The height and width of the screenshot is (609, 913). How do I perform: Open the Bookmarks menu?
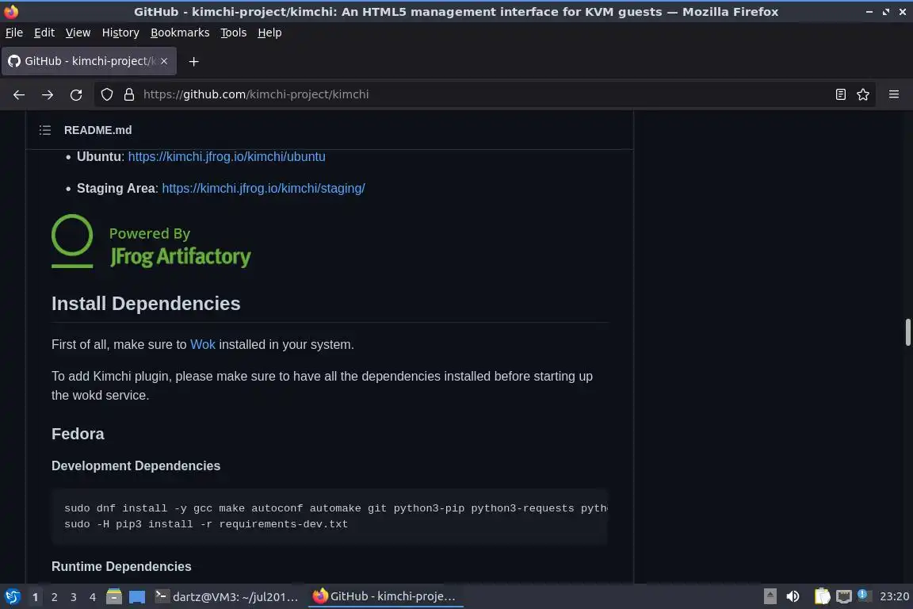click(180, 33)
